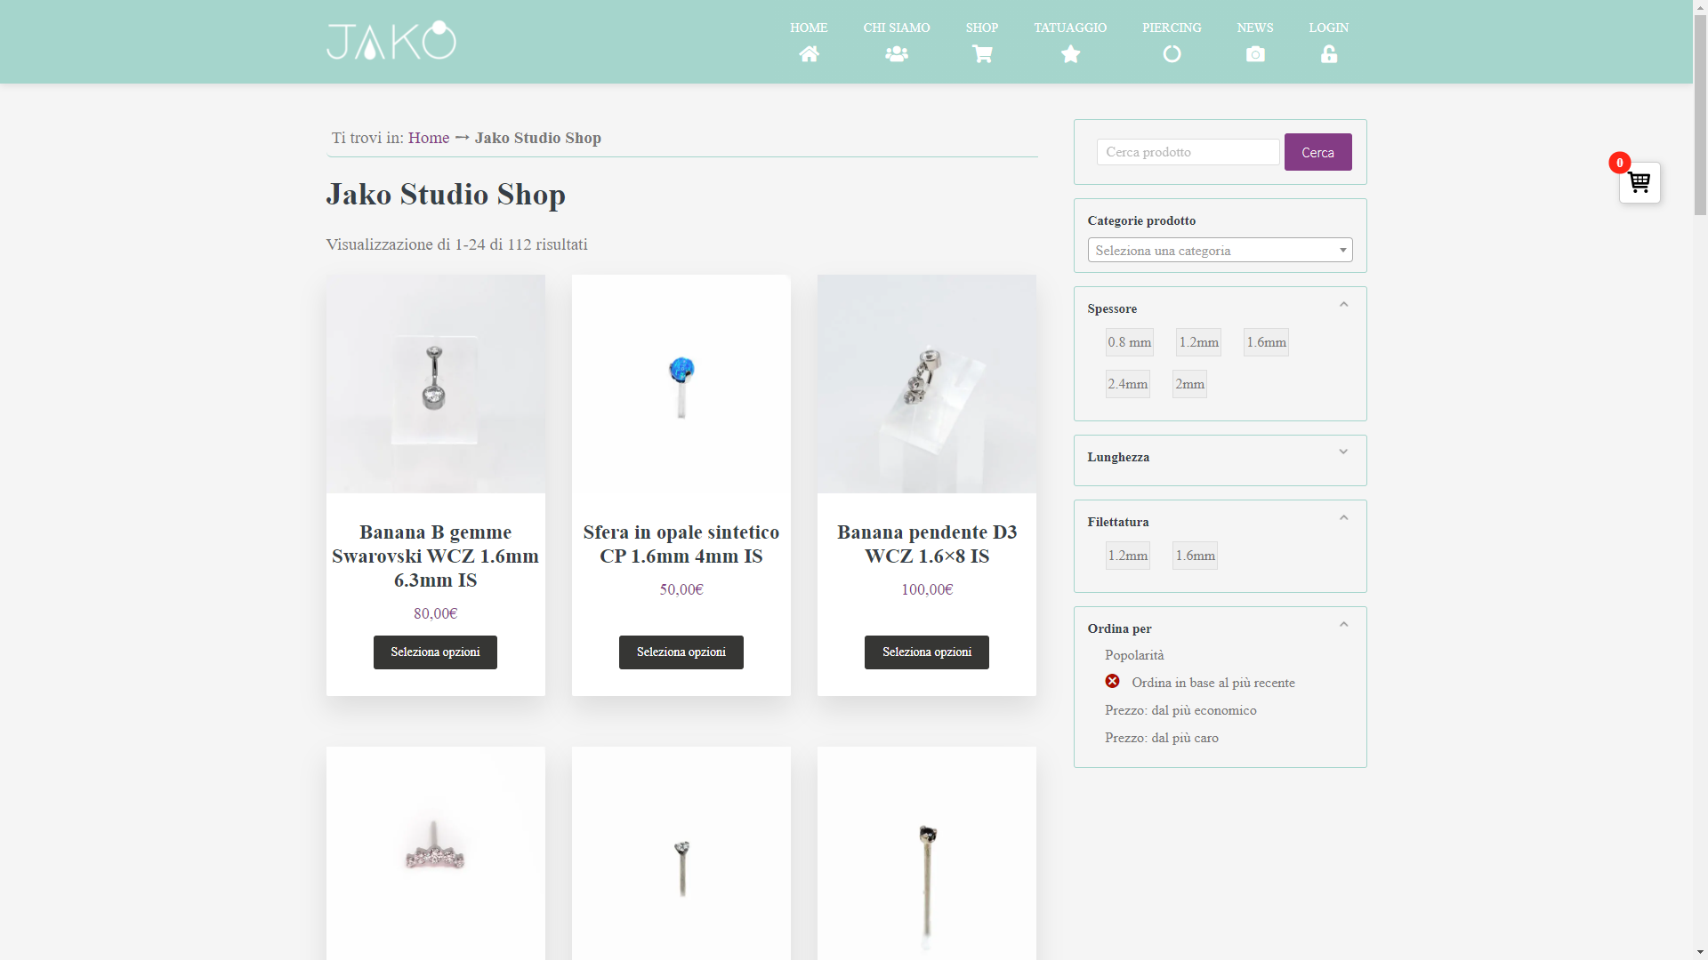The height and width of the screenshot is (960, 1708).
Task: Click the Shop cart icon in navbar
Action: (x=982, y=54)
